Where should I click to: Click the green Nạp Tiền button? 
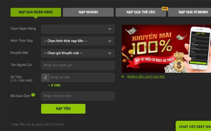[x=63, y=109]
